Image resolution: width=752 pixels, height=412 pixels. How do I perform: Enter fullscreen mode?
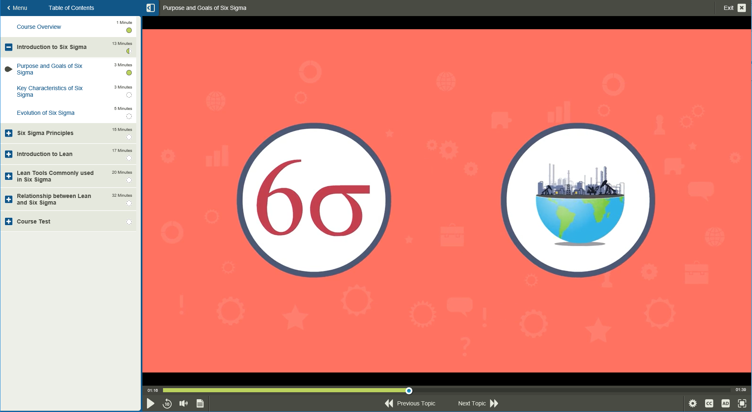coord(742,403)
